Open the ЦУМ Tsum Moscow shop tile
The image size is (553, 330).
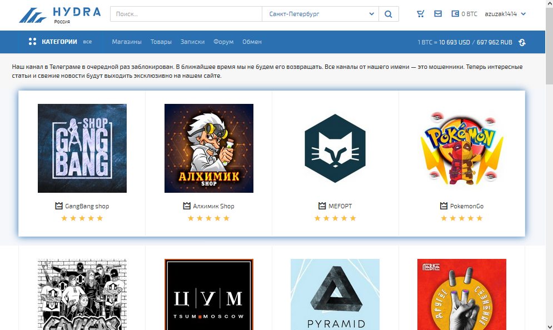click(x=209, y=294)
